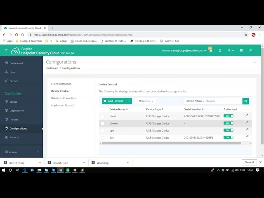The width and height of the screenshot is (264, 198).
Task: Click the device Search input field
Action: (x=223, y=101)
